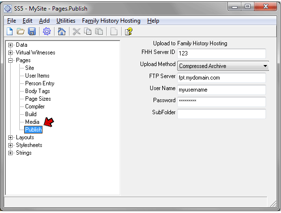Maximize the SS5 window
The height and width of the screenshot is (213, 281).
248,7
